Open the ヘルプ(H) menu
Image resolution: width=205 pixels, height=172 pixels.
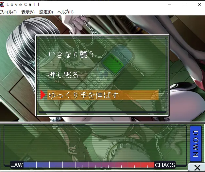65,12
